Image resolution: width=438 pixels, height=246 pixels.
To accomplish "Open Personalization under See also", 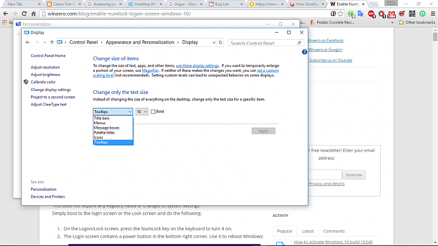I will pos(43,189).
